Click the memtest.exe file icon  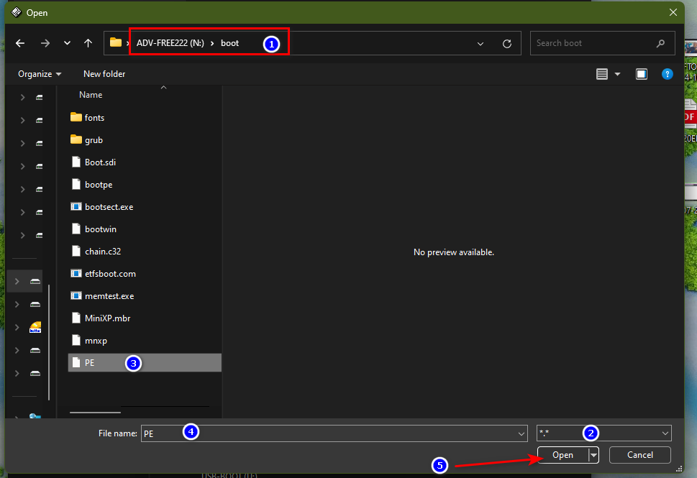(76, 295)
